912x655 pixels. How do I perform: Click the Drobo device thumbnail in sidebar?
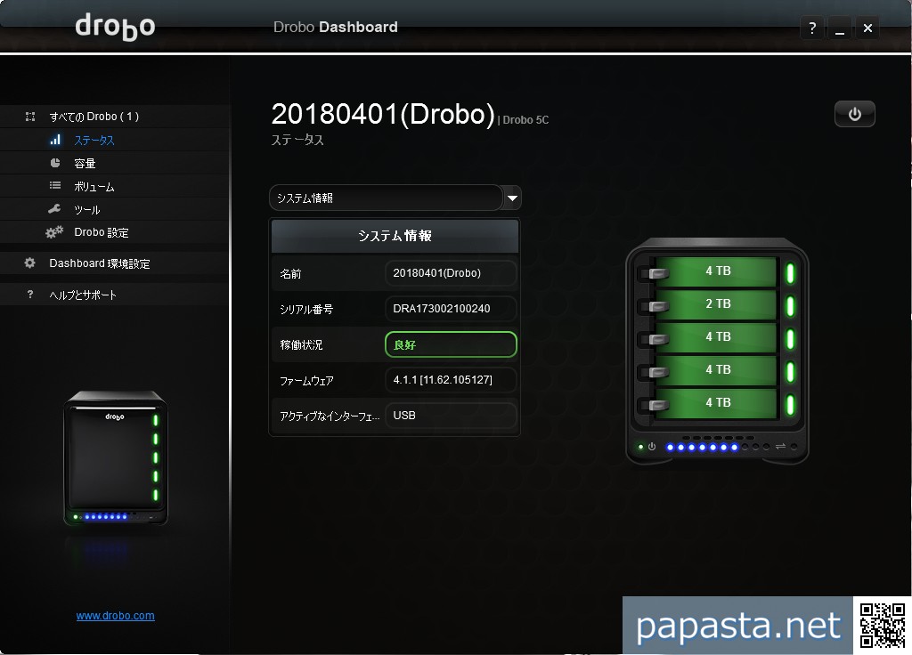[115, 458]
